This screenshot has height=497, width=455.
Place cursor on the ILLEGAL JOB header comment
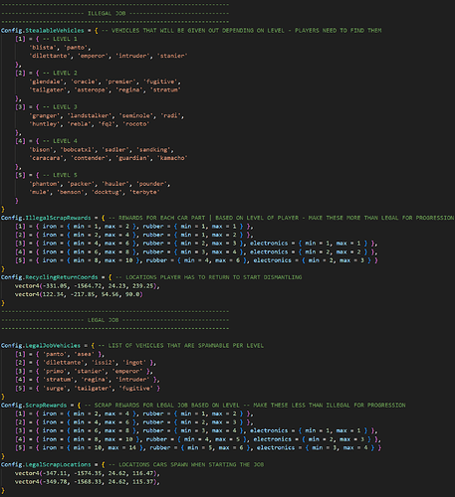107,13
